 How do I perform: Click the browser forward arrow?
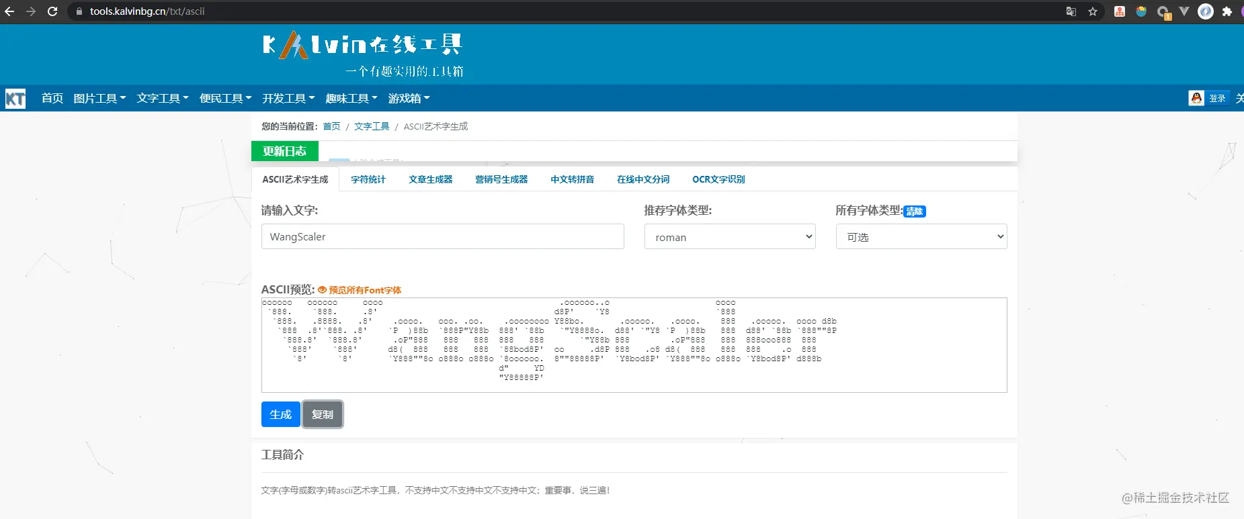coord(31,11)
